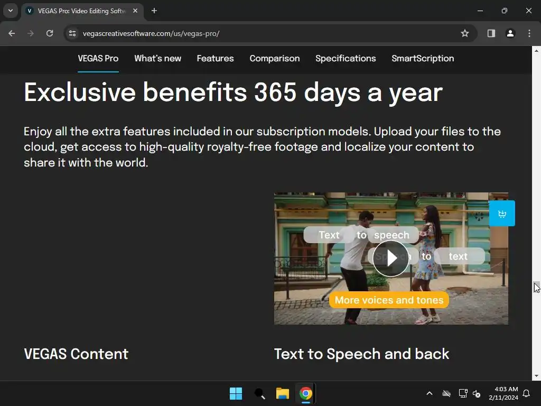Click the Chrome taskbar icon
This screenshot has height=406, width=541.
click(306, 393)
